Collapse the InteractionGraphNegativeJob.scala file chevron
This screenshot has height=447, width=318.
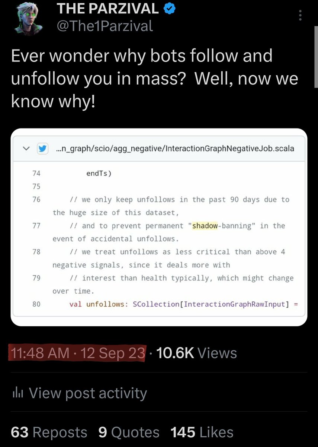(x=26, y=149)
